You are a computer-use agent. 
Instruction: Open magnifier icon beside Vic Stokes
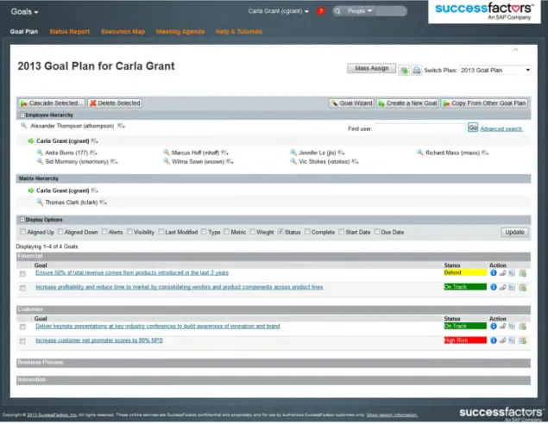293,161
